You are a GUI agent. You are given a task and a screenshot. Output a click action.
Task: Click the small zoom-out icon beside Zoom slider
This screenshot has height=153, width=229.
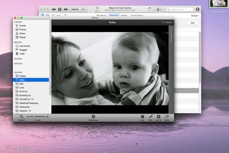click(x=28, y=116)
